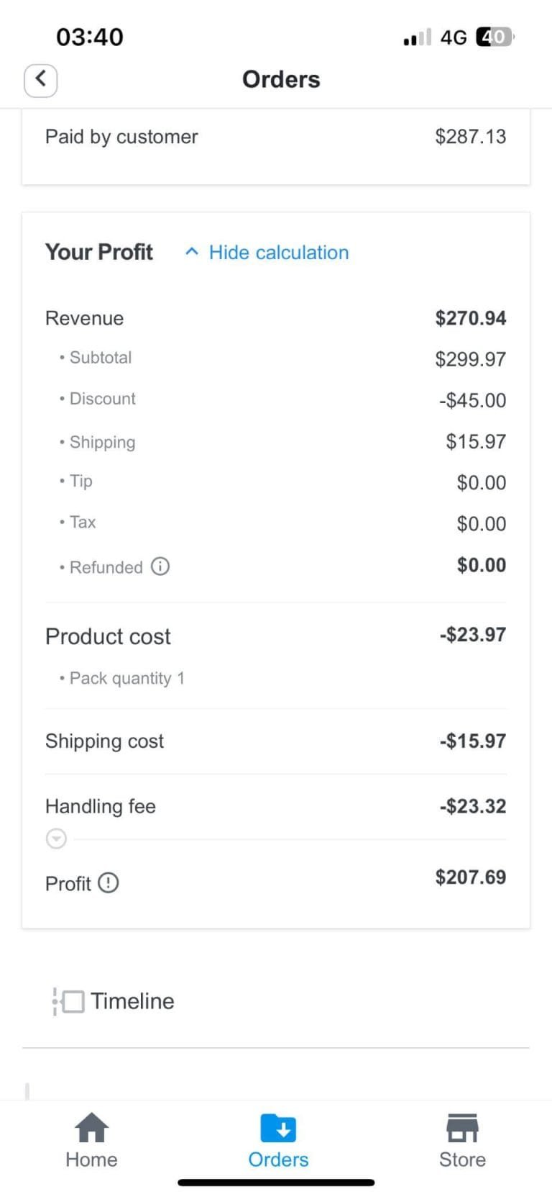552x1197 pixels.
Task: Select the Store tab label
Action: (x=462, y=1160)
